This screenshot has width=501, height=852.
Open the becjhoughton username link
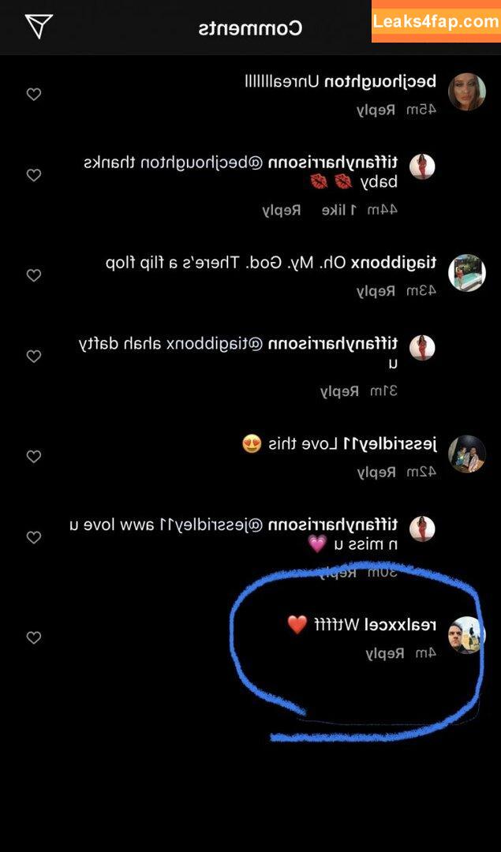point(380,82)
